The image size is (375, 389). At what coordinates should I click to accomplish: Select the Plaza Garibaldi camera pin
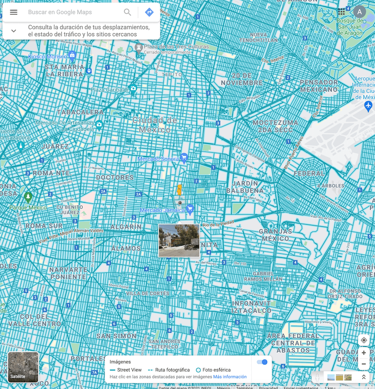pyautogui.click(x=133, y=89)
